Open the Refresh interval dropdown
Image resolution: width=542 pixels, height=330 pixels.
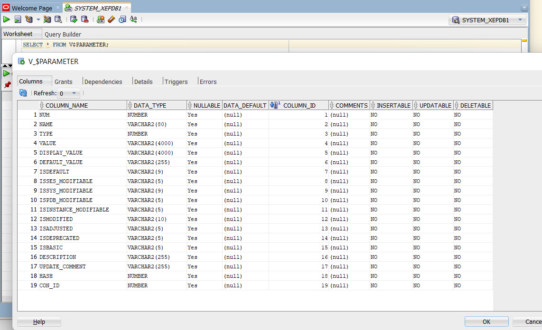[74, 93]
